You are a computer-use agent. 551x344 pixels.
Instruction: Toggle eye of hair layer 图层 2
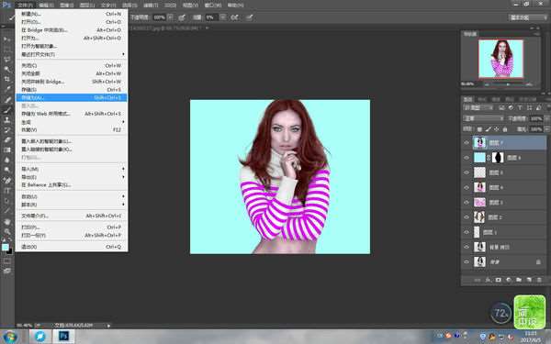[467, 217]
